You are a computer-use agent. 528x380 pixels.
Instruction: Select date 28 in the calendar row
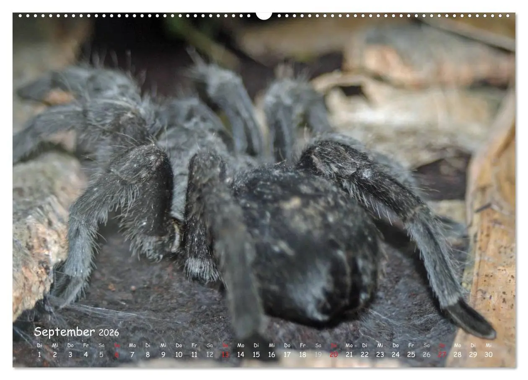[458, 354]
